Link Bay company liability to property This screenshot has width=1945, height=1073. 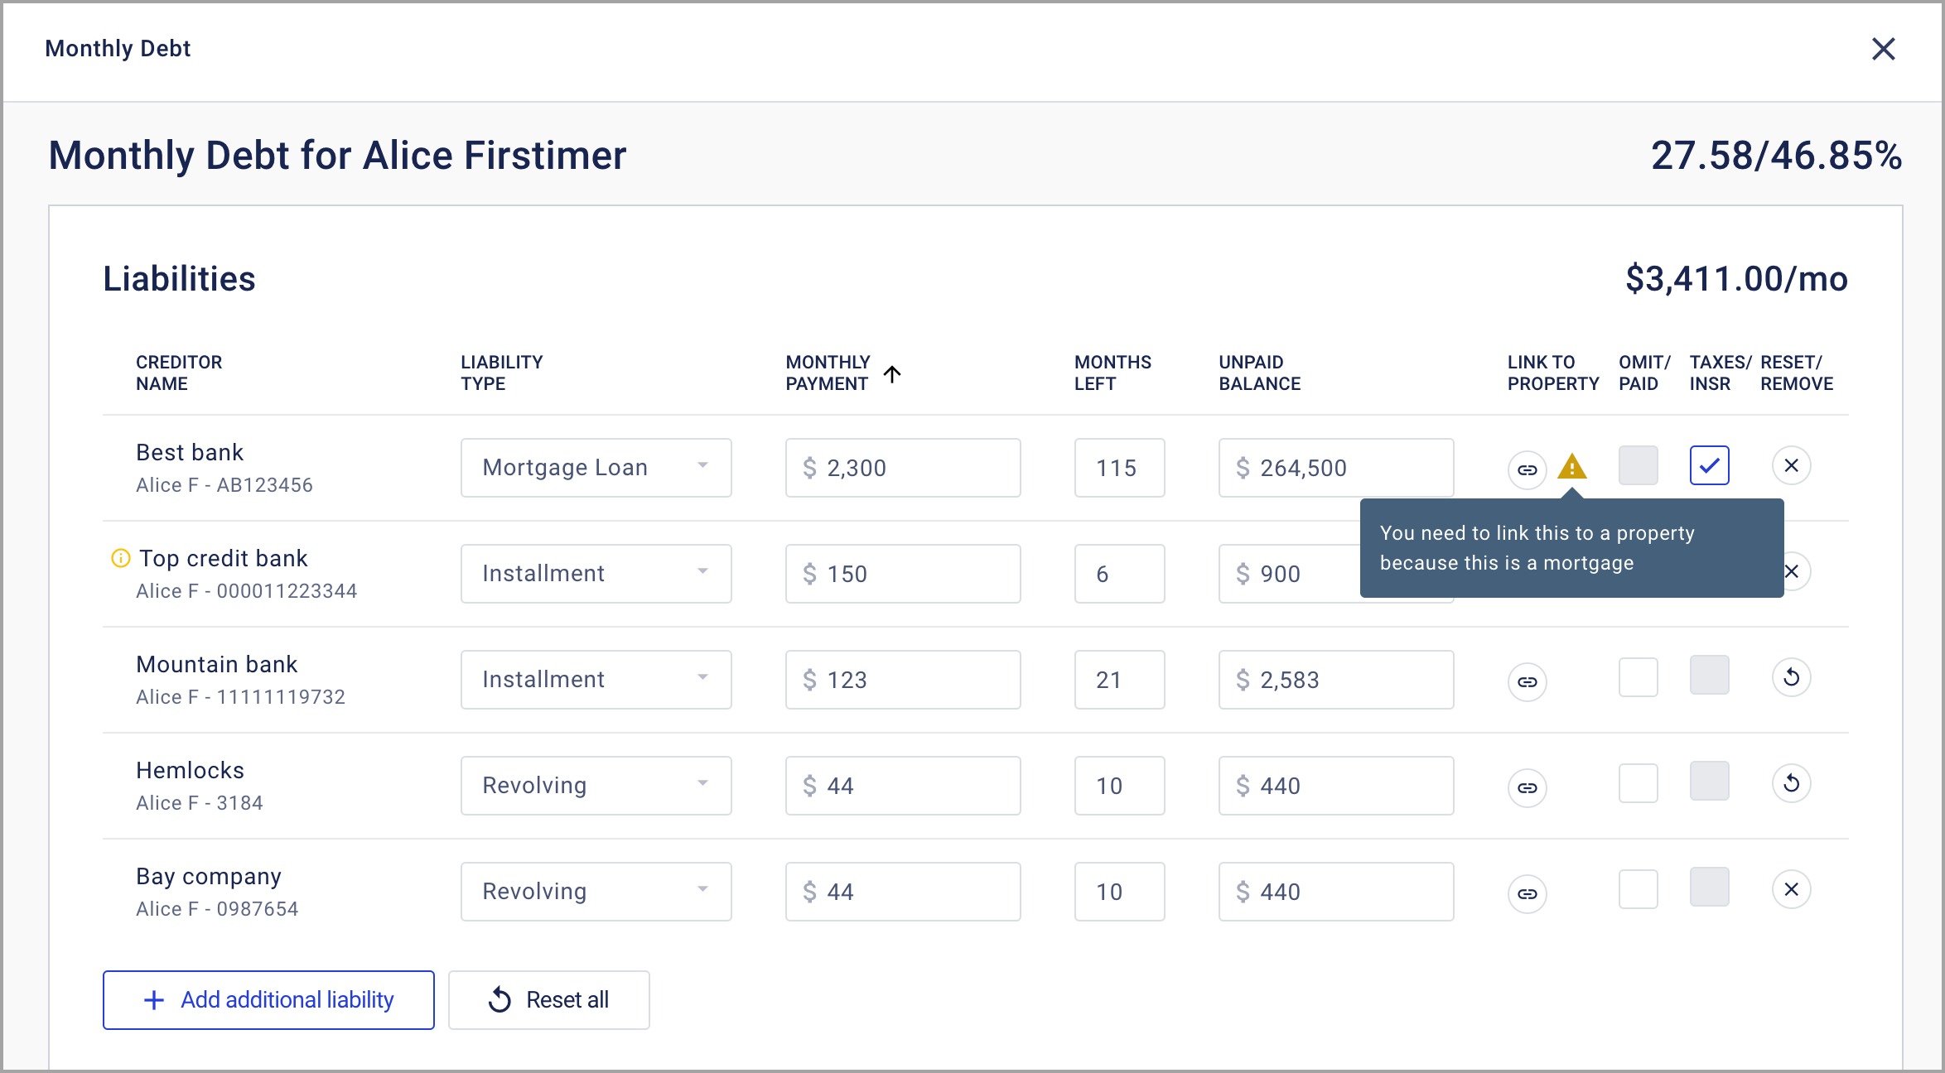[x=1527, y=893]
